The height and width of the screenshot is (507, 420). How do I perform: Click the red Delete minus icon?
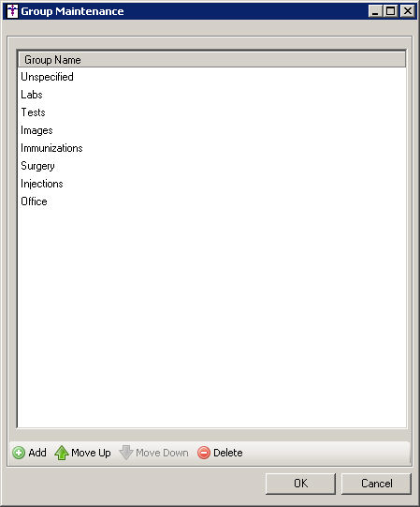(204, 453)
